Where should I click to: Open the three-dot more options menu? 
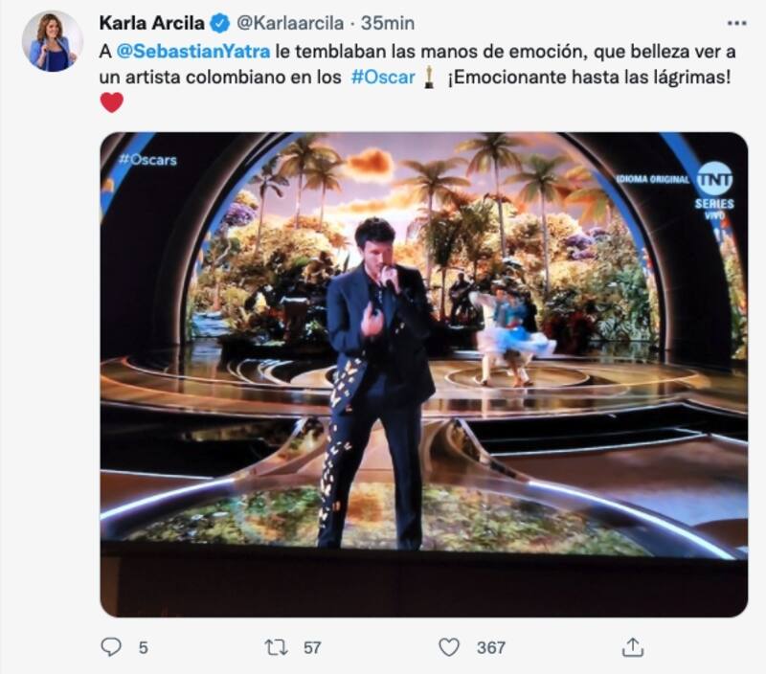735,22
